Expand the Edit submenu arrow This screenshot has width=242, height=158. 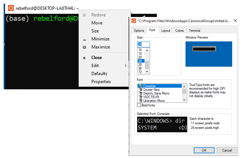(x=125, y=65)
